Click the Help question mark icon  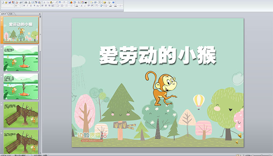point(114,2)
